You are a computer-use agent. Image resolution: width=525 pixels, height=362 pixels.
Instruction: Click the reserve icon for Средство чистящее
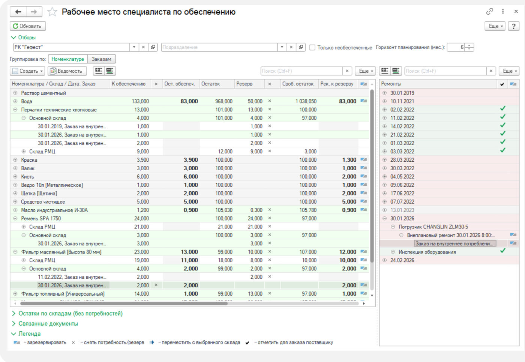pyautogui.click(x=363, y=202)
